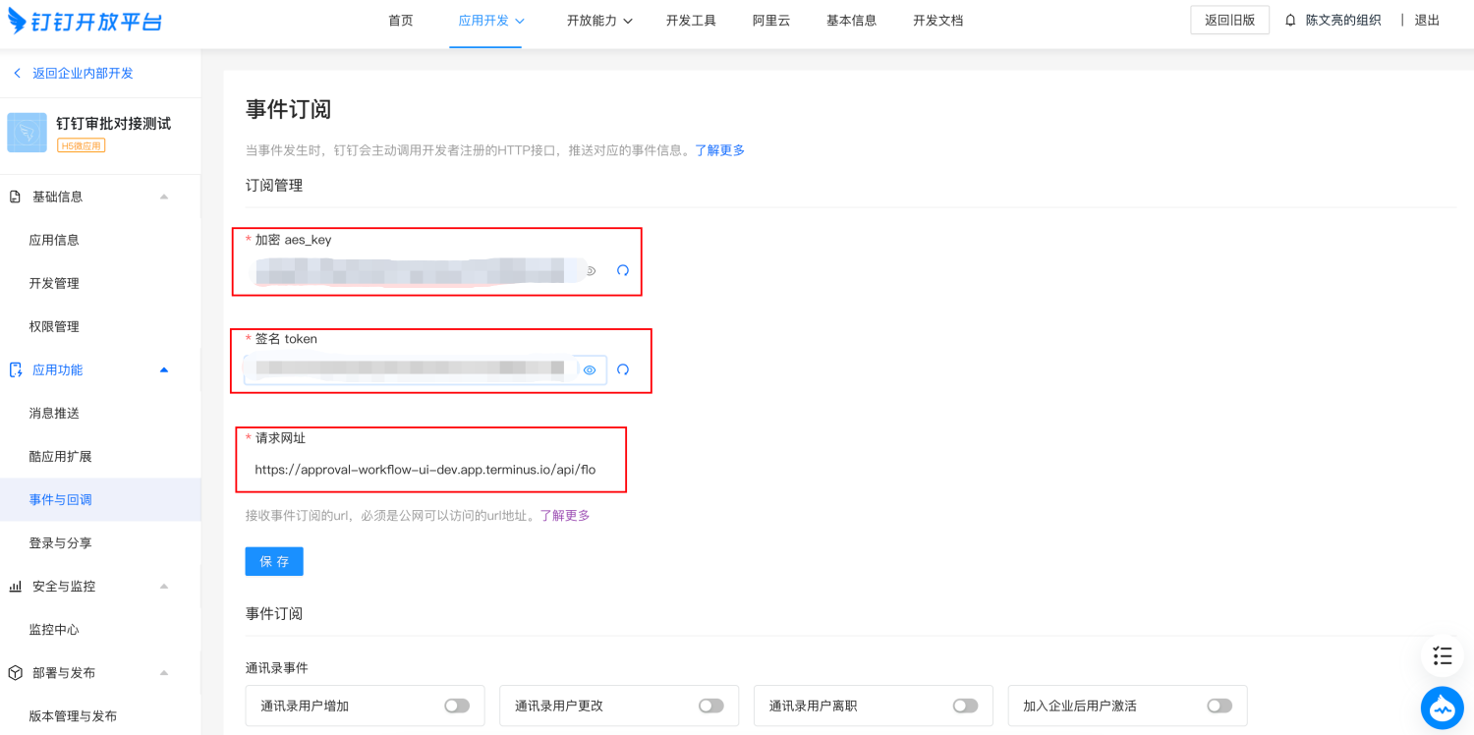Click the 退出 logout link
The height and width of the screenshot is (735, 1474).
click(x=1427, y=21)
